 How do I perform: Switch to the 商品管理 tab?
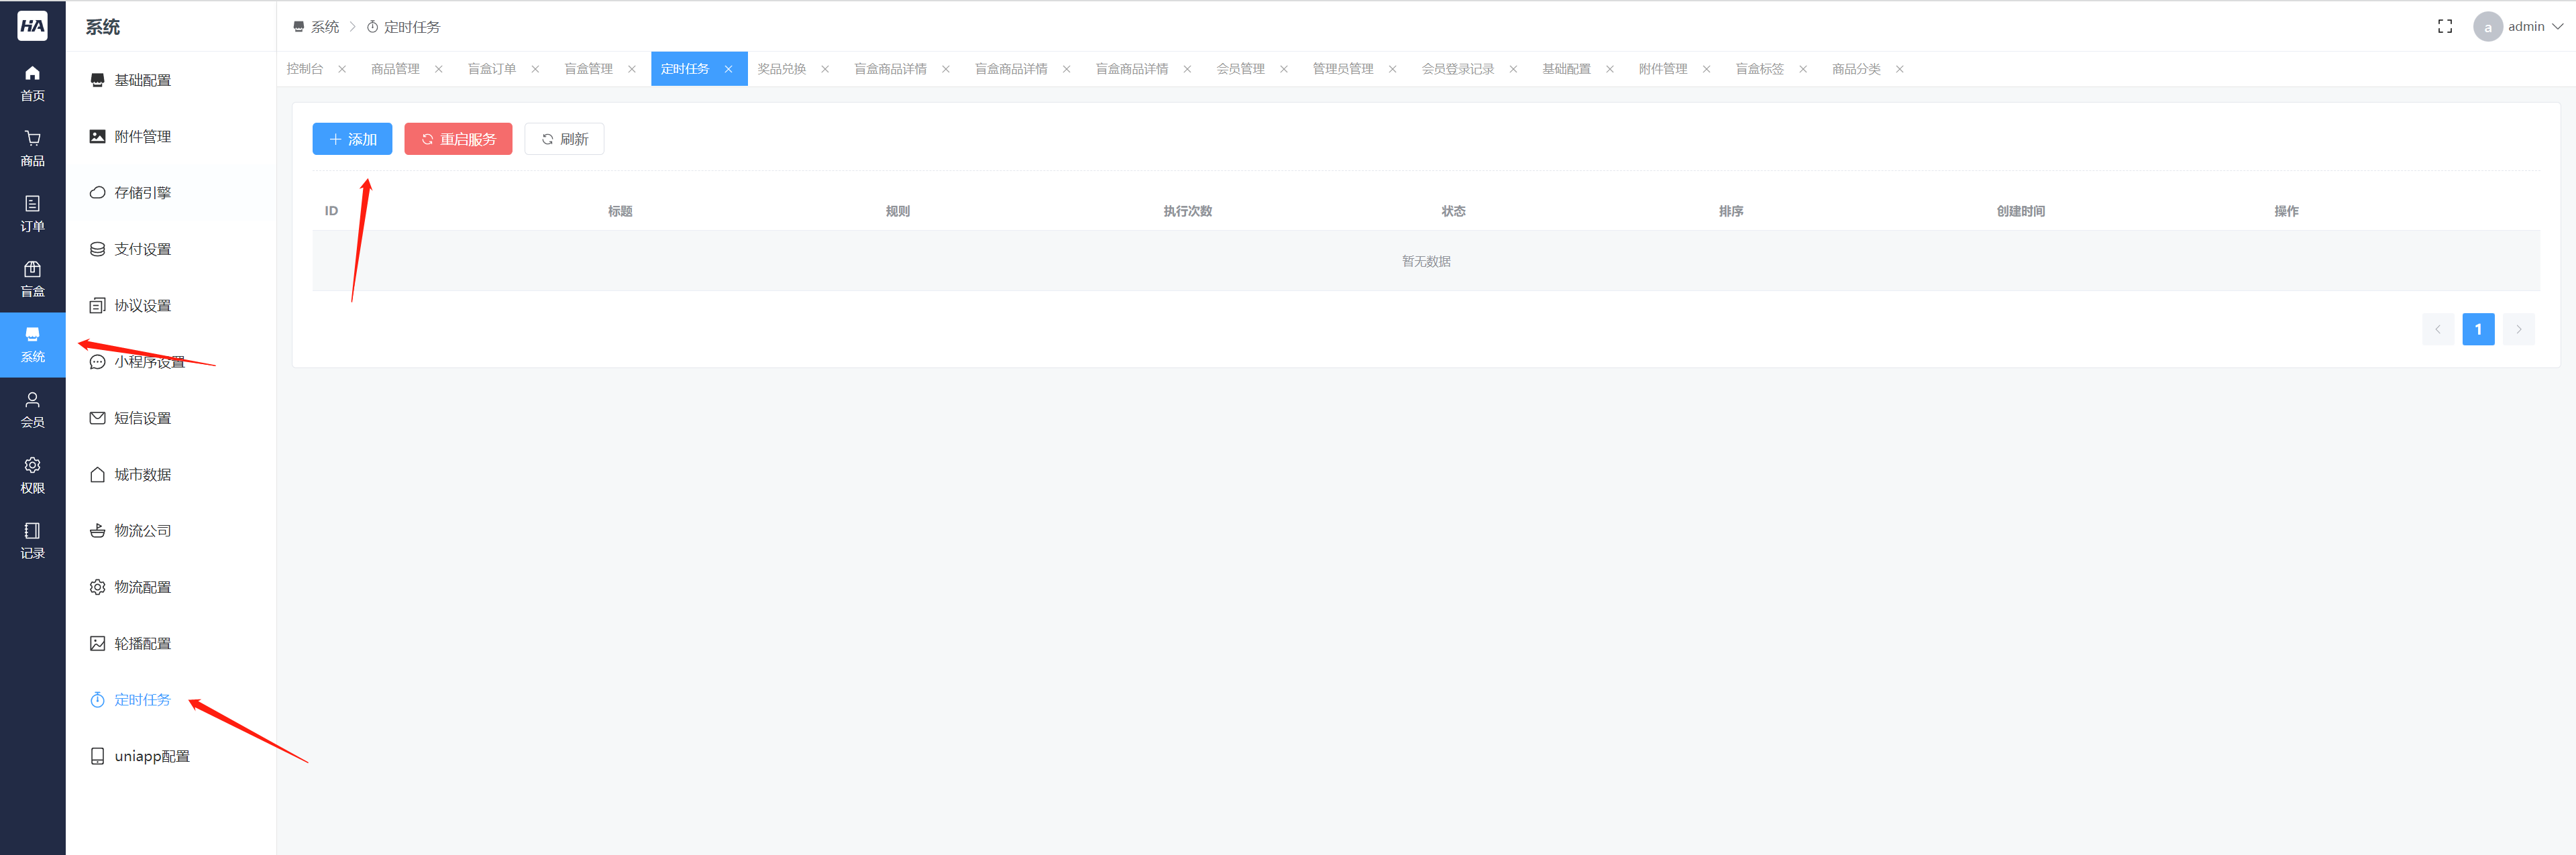(x=395, y=69)
